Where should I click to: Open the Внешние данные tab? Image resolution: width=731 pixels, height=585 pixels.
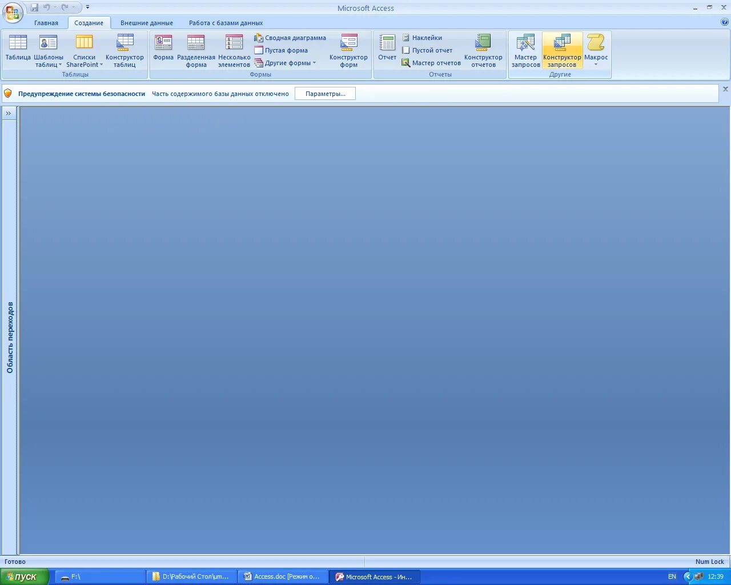click(x=147, y=23)
